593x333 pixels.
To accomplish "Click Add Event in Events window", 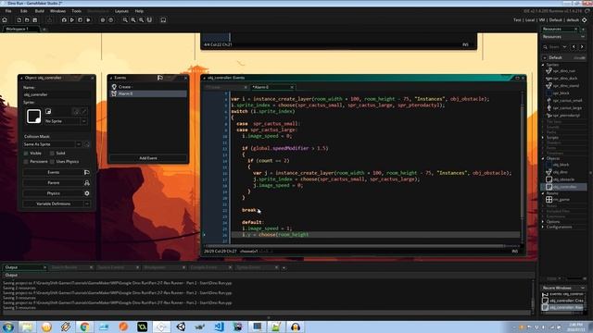I will (x=148, y=158).
